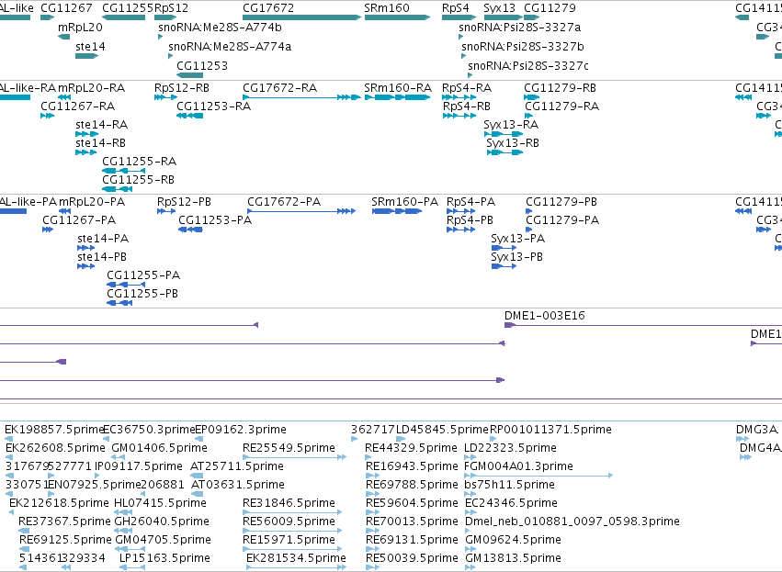Select the CG11267 gene label
The image size is (782, 572).
click(66, 8)
